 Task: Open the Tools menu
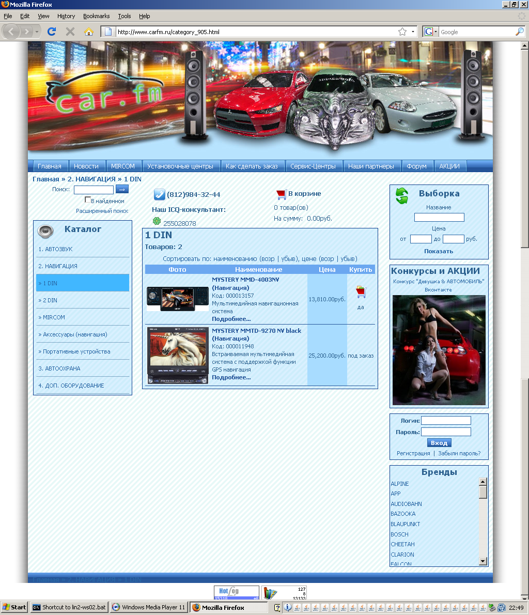coord(125,16)
